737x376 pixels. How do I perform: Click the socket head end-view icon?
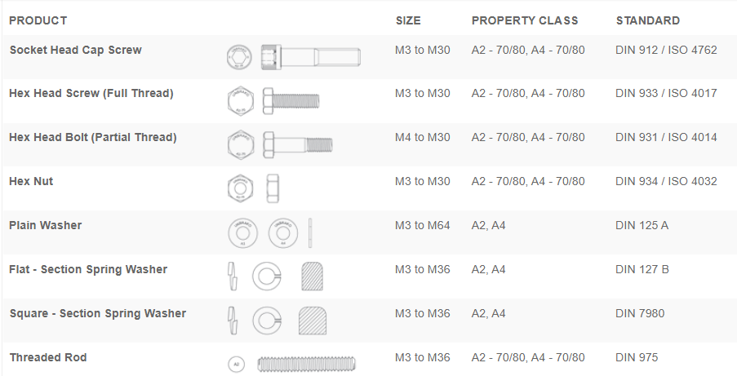238,57
